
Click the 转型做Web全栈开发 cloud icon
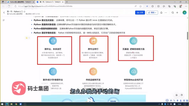pyautogui.click(x=133, y=71)
